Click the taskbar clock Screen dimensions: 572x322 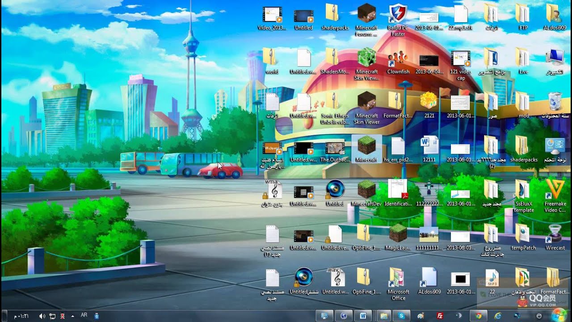tap(21, 316)
